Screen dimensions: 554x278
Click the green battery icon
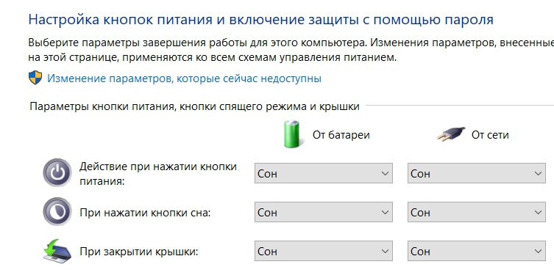(x=292, y=134)
